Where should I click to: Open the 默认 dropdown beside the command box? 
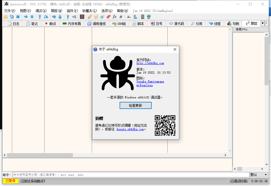259,175
